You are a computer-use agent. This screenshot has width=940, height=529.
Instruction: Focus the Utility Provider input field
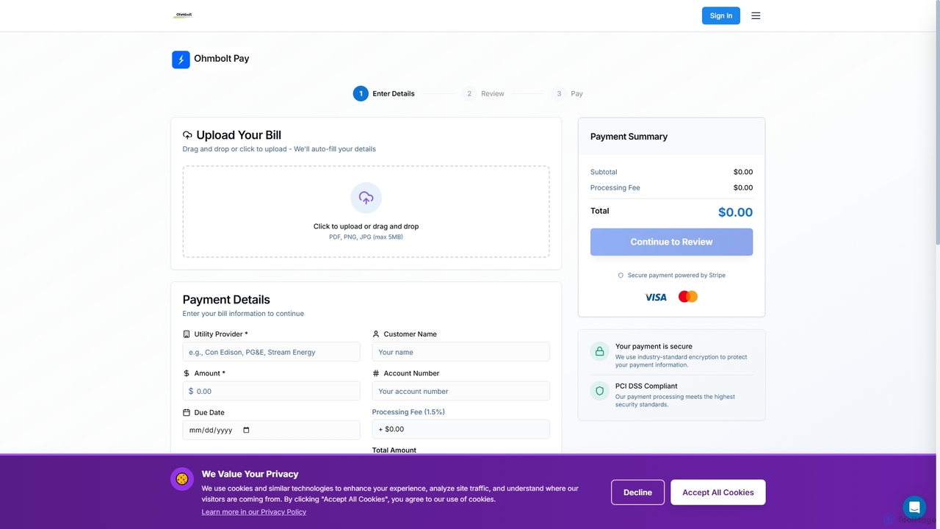click(271, 352)
